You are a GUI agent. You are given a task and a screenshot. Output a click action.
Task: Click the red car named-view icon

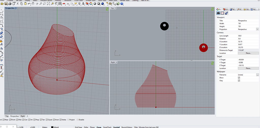point(64,4)
